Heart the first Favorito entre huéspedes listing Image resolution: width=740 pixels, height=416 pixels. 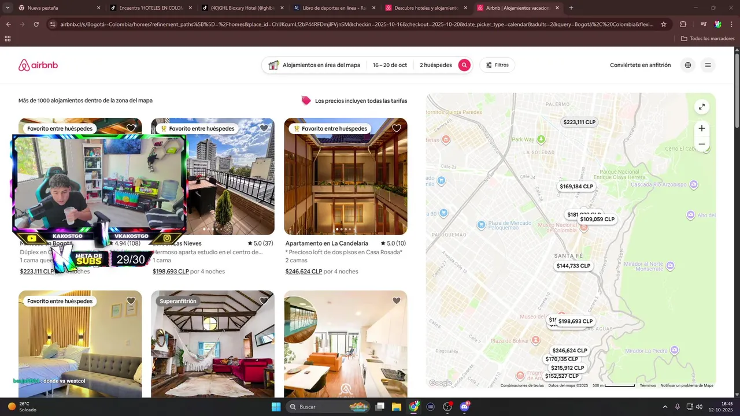pyautogui.click(x=131, y=128)
